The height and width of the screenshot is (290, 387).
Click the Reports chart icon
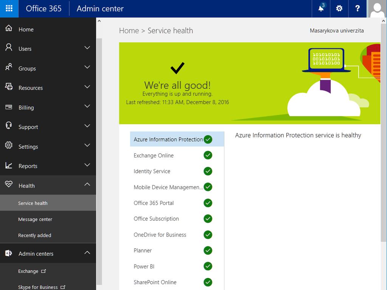tap(9, 165)
